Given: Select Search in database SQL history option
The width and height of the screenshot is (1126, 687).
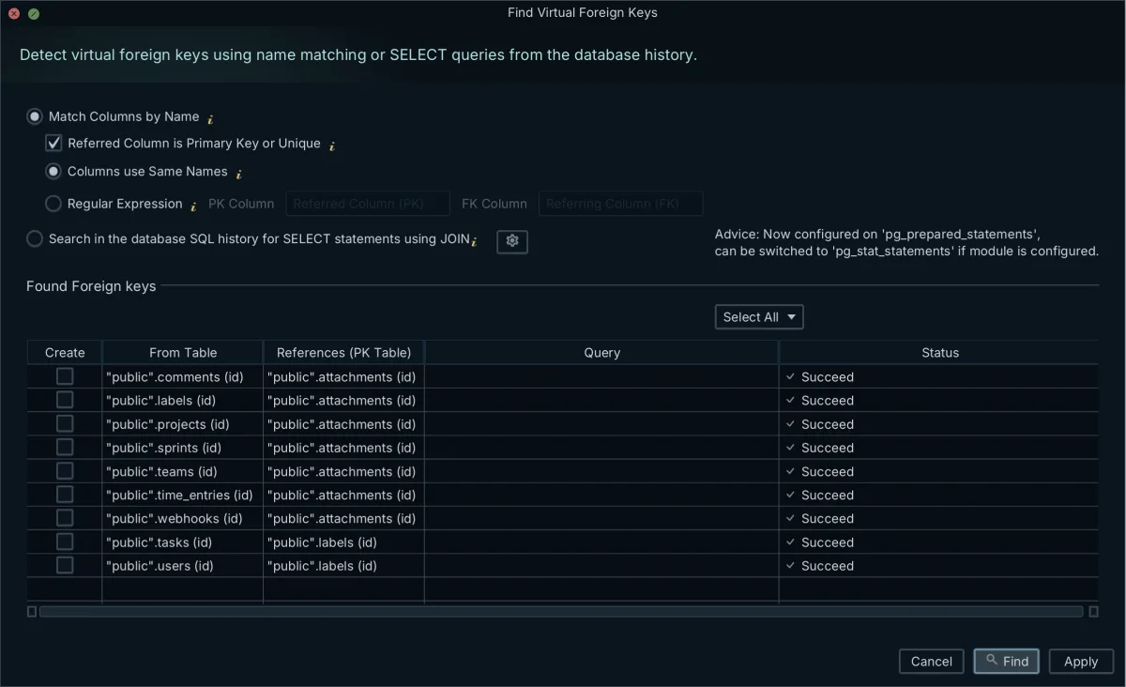Looking at the screenshot, I should coord(35,238).
